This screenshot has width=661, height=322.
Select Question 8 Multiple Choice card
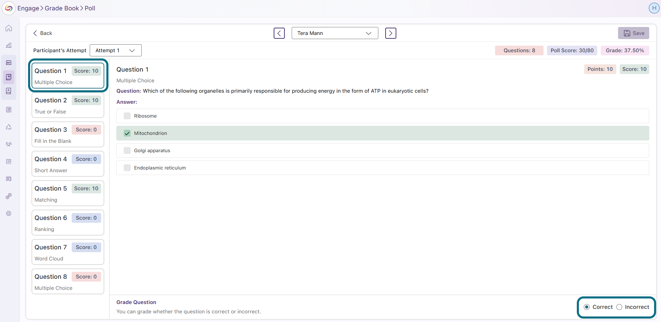coord(68,282)
